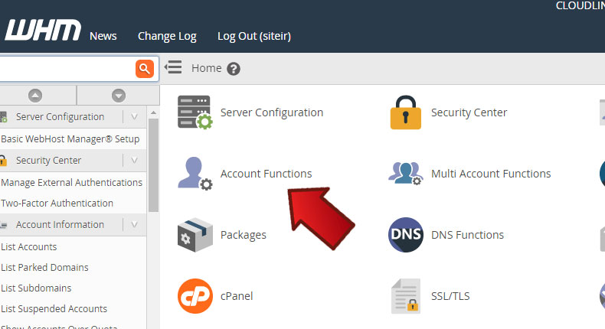Open the News menu item

(x=103, y=36)
